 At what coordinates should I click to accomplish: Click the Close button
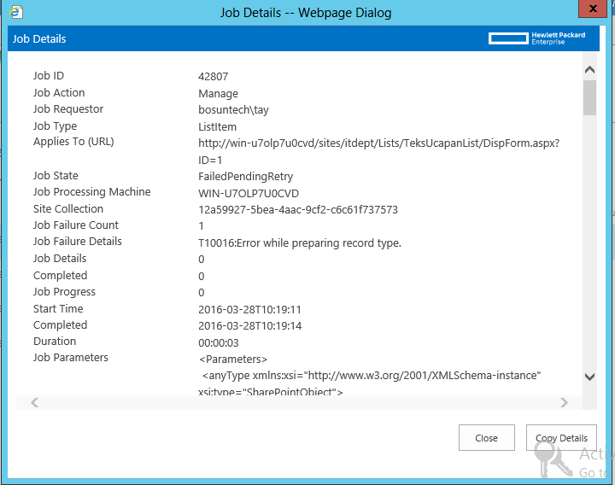click(486, 437)
